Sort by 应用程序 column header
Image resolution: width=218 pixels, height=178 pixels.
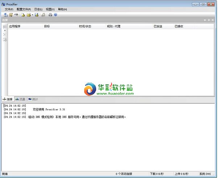[x=25, y=26]
